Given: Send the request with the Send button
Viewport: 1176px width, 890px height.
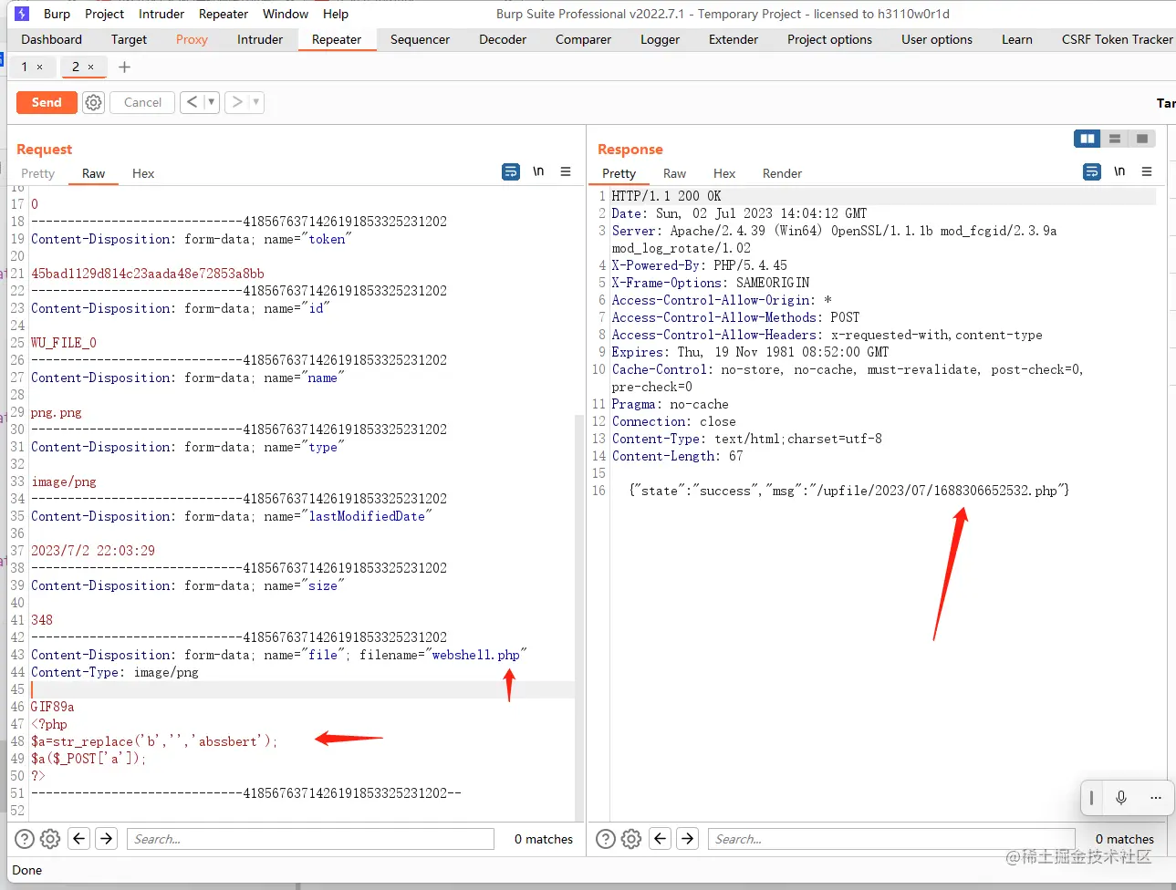Looking at the screenshot, I should [47, 102].
